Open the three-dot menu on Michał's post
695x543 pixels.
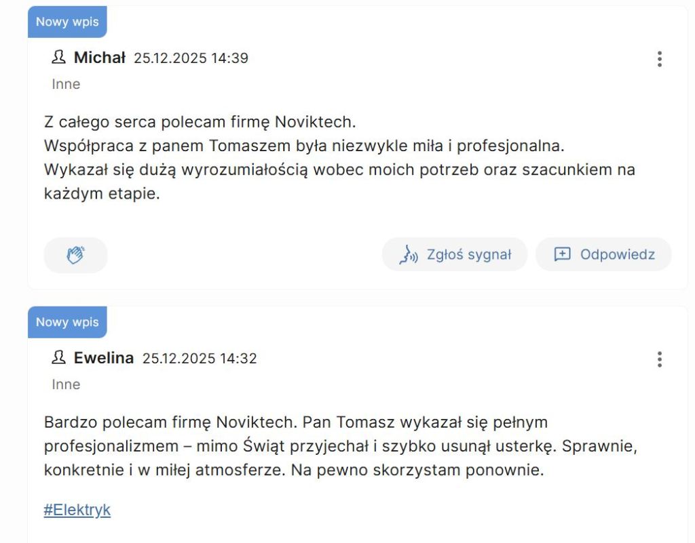point(659,59)
